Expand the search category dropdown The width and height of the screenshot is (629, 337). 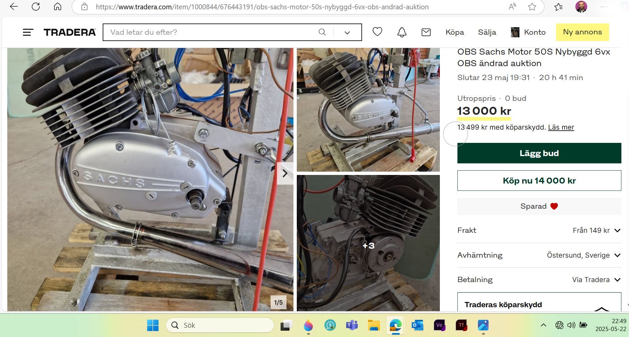click(347, 32)
